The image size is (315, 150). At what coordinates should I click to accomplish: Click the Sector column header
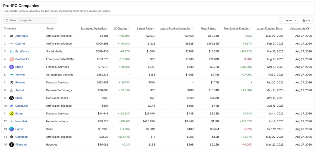click(50, 28)
